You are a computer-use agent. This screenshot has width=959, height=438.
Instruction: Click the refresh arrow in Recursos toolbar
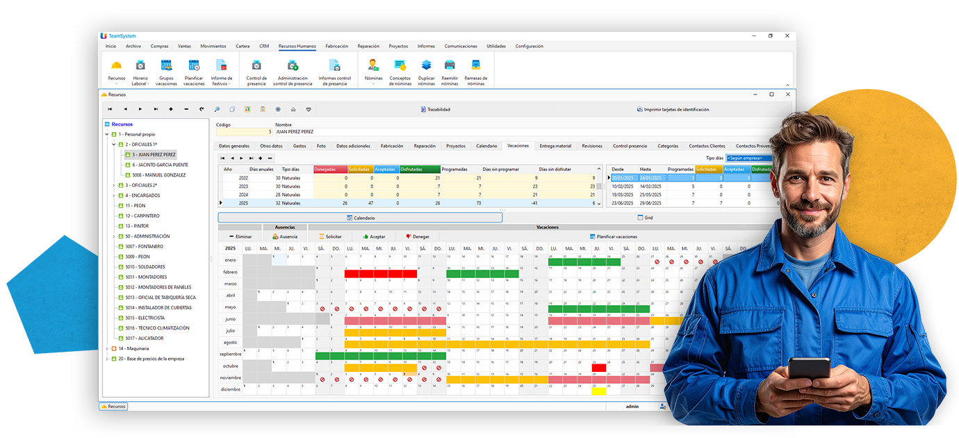coord(202,109)
